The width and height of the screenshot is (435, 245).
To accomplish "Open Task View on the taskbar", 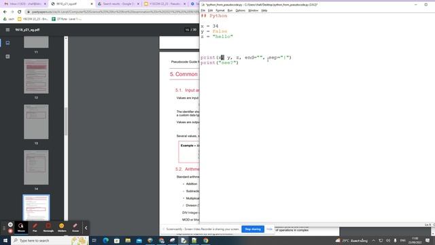I will (94, 240).
